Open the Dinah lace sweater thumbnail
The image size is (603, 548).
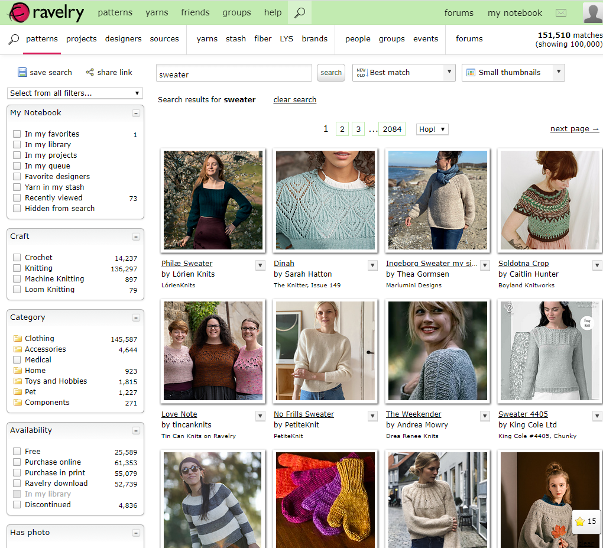coord(325,200)
